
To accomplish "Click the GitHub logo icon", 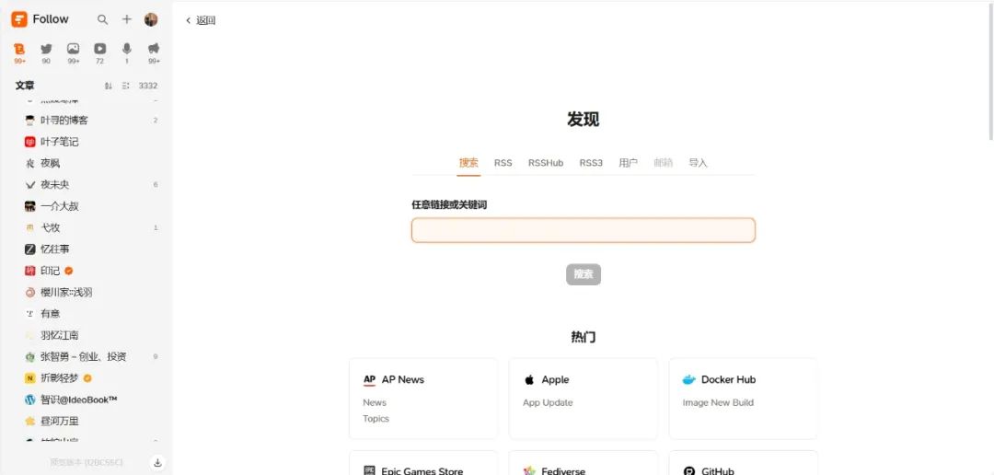I will [x=689, y=471].
